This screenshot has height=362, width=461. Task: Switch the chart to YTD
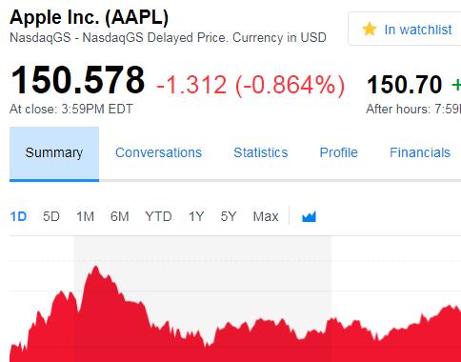tap(158, 216)
